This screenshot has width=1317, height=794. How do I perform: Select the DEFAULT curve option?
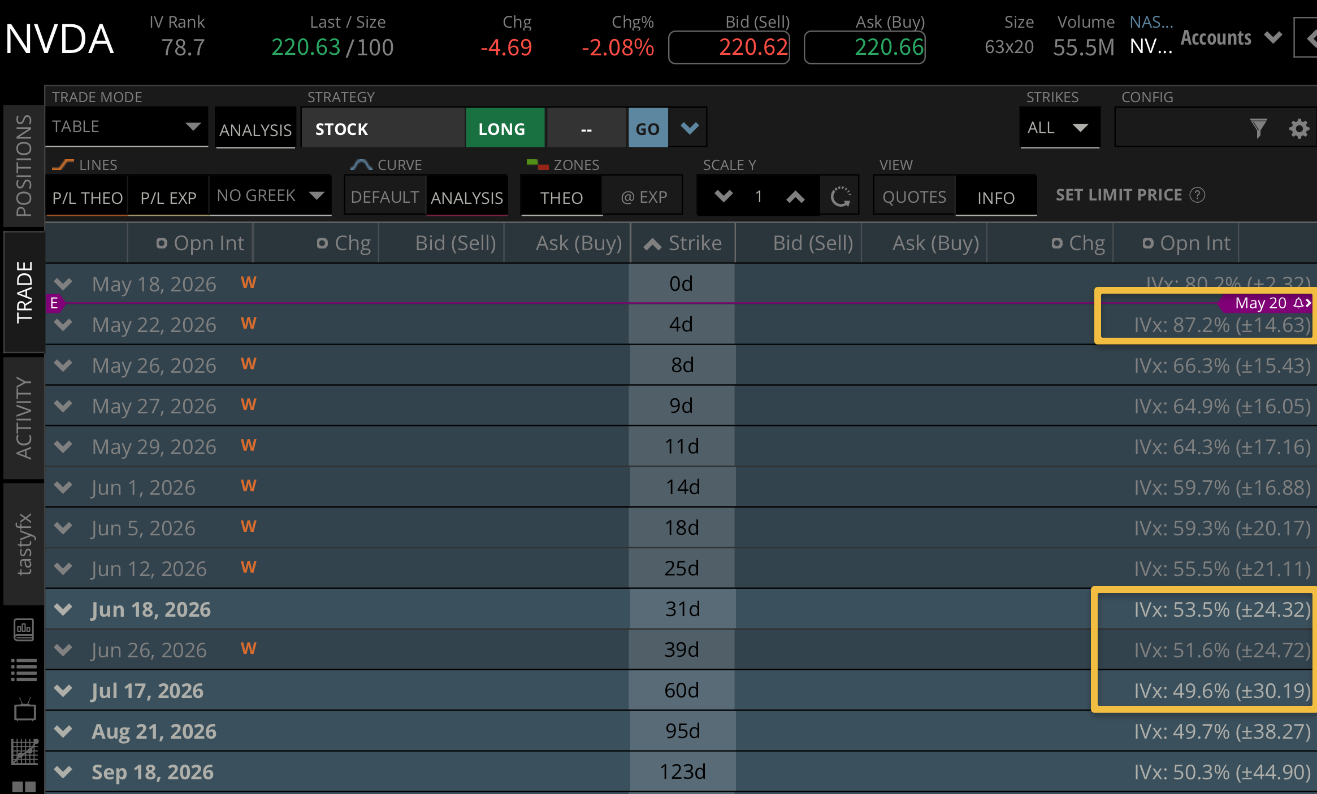pos(385,197)
